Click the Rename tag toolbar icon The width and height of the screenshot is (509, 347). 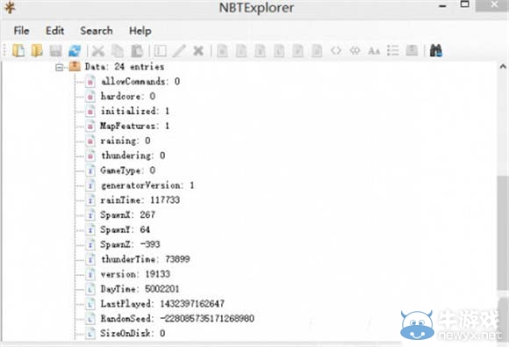click(160, 51)
